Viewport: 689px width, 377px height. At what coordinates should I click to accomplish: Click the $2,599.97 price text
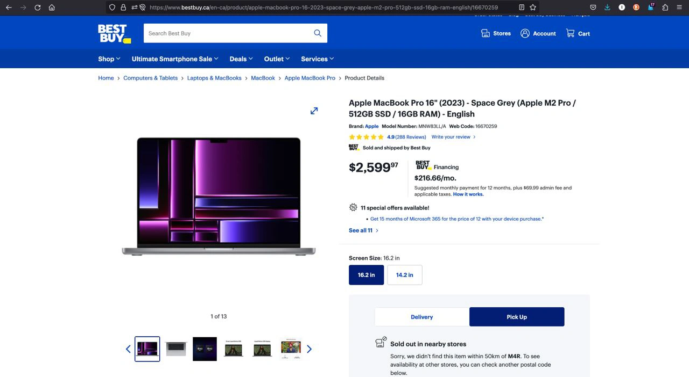tap(374, 167)
